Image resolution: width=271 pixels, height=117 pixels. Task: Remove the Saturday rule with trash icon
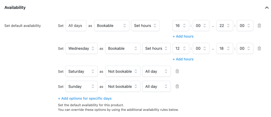177,71
